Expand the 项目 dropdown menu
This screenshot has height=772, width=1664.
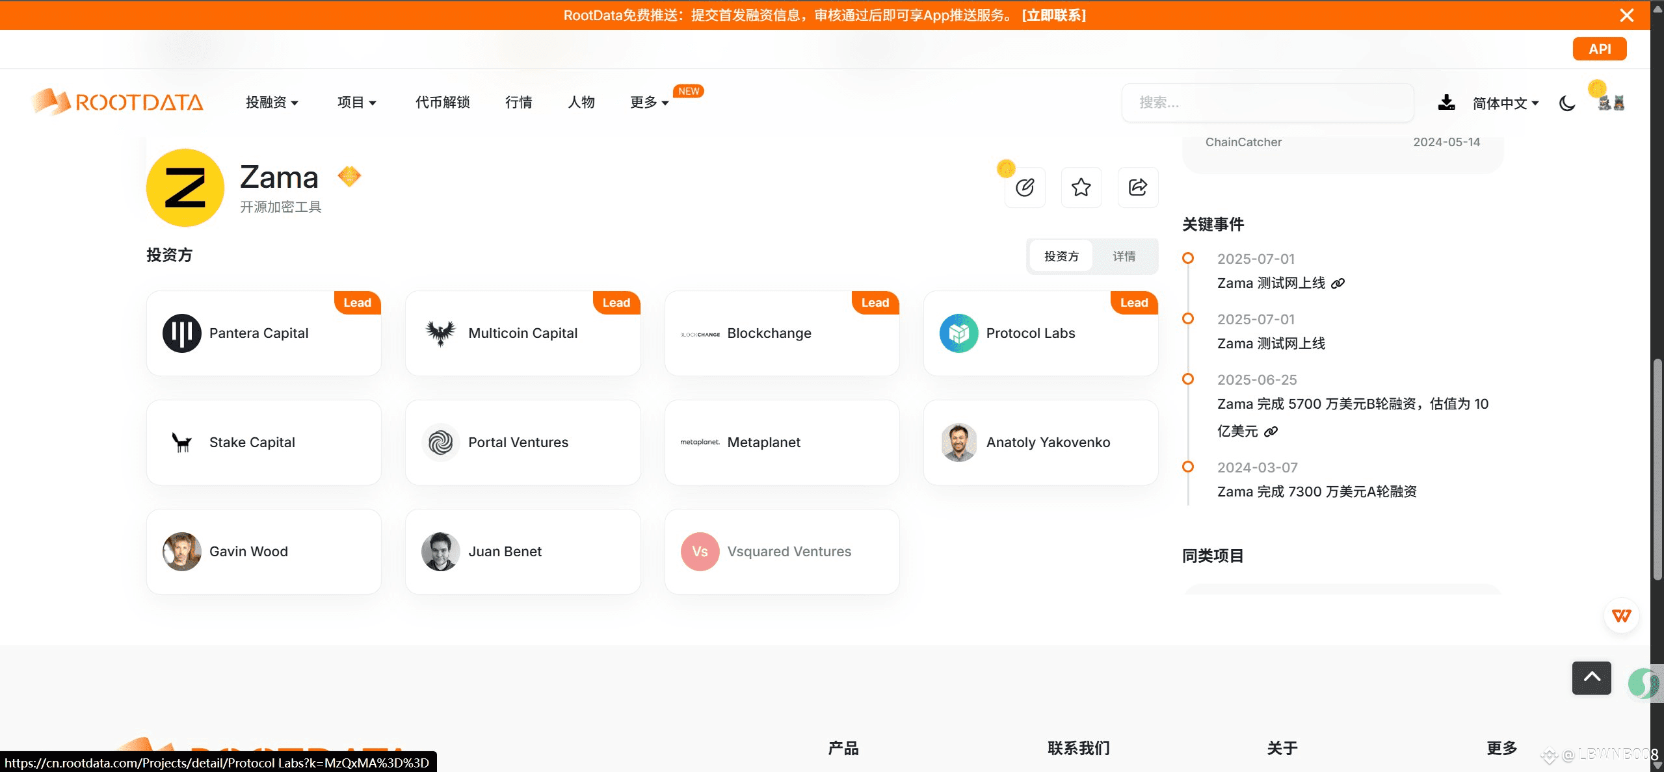click(x=356, y=103)
